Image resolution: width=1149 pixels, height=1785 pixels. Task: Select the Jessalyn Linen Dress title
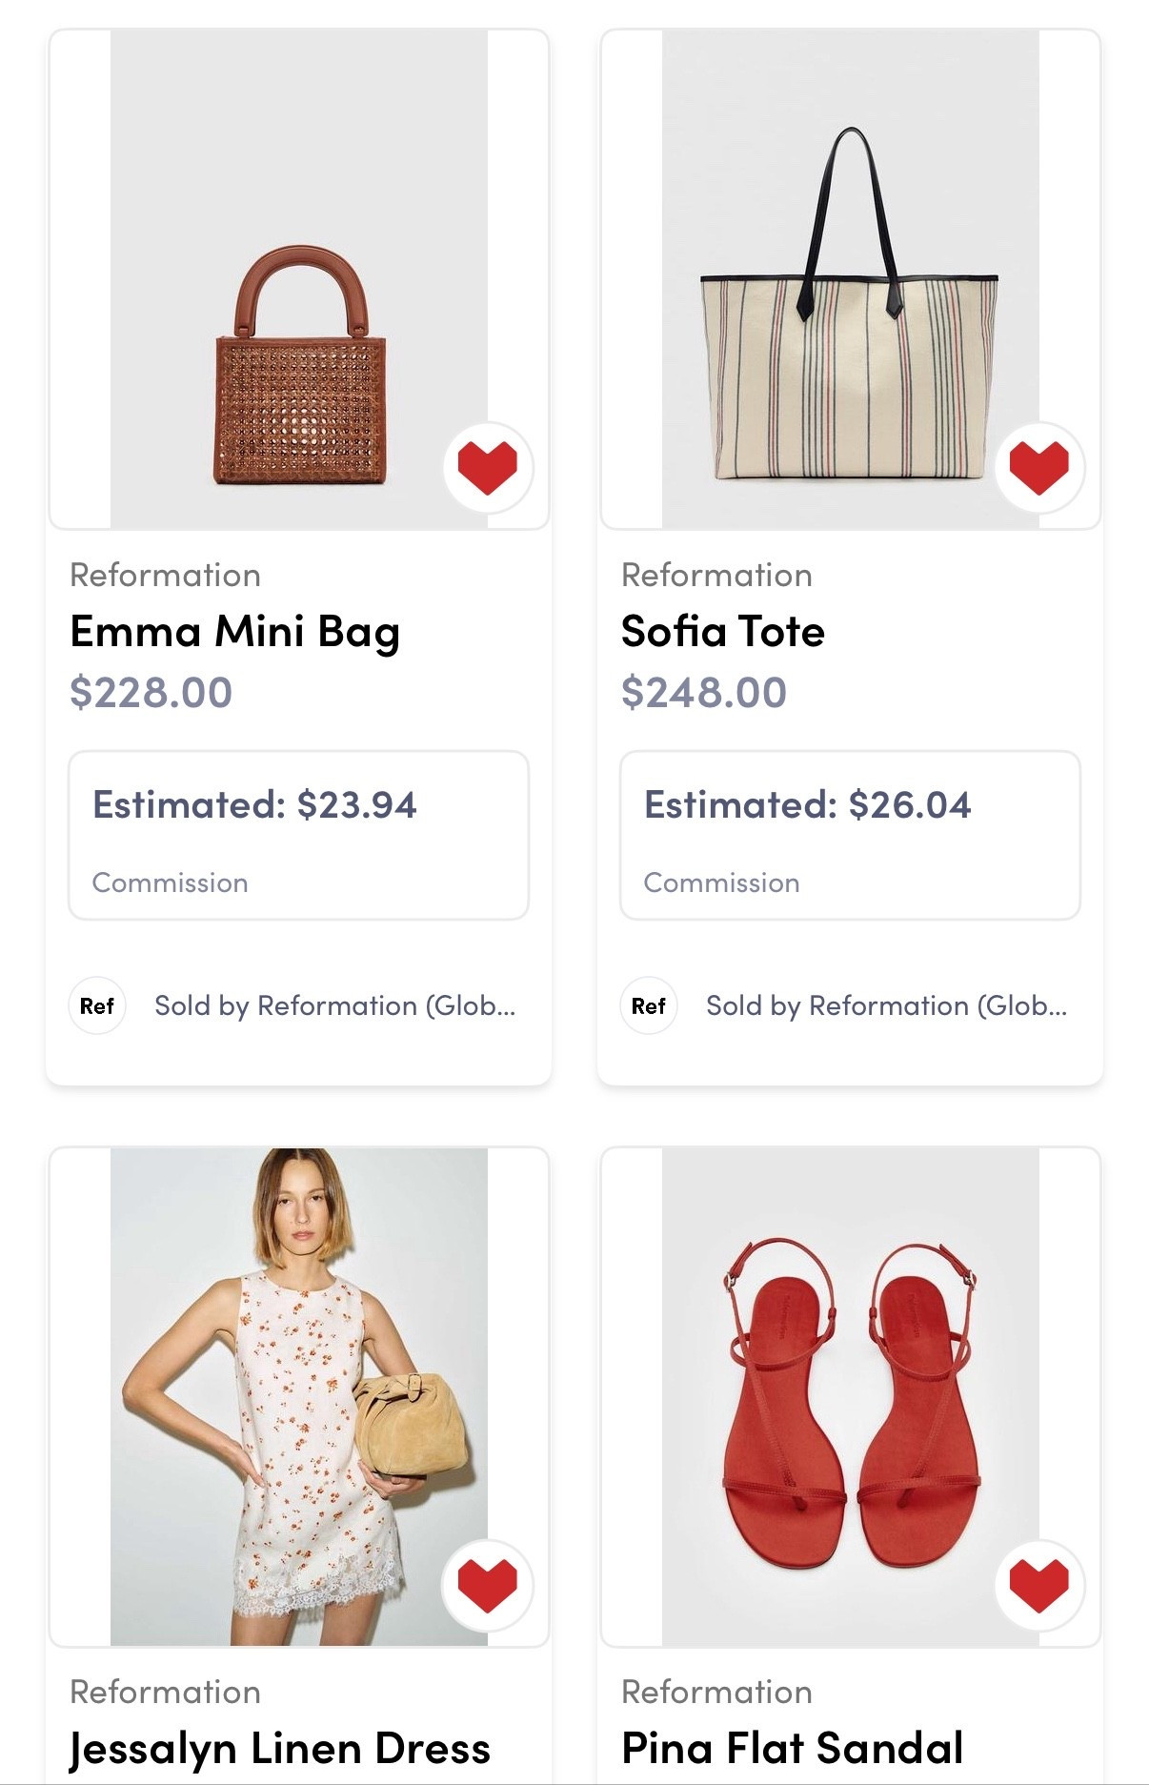[x=280, y=1749]
